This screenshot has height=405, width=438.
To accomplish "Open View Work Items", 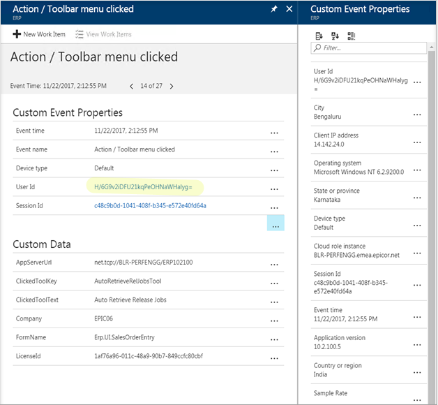I will pos(103,34).
